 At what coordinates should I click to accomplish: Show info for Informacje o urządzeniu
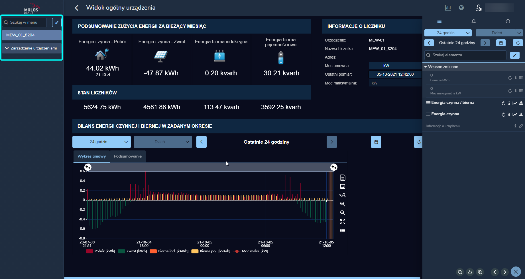(x=515, y=126)
